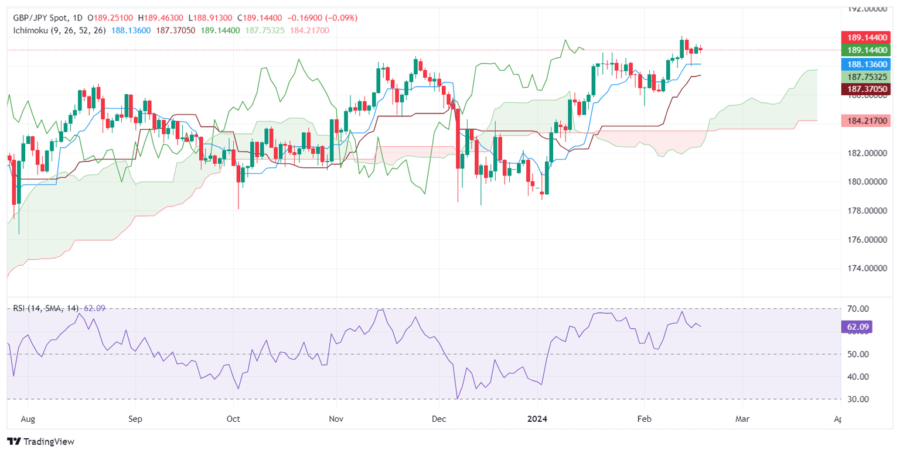Click the Nov label on time axis

click(336, 419)
